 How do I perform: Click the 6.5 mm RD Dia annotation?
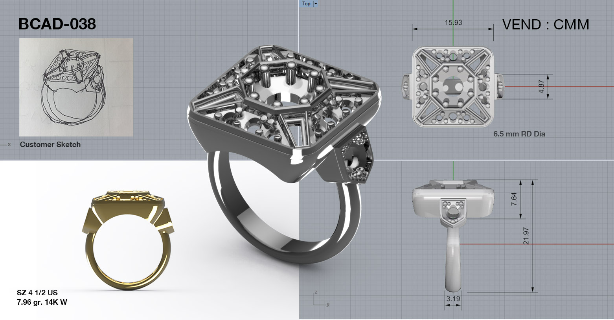pyautogui.click(x=519, y=134)
